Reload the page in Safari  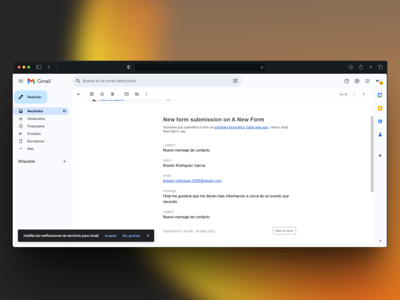pos(262,67)
